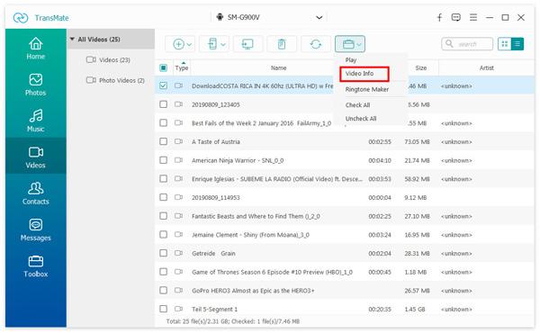This screenshot has width=540, height=333.
Task: Check the Enrique Iglesias video checkbox
Action: (163, 178)
